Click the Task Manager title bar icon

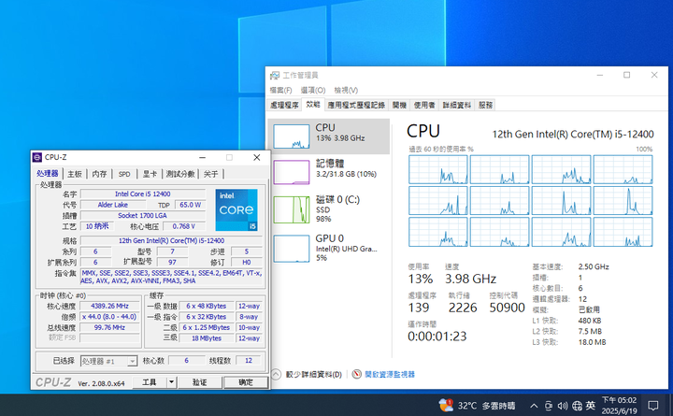[275, 76]
